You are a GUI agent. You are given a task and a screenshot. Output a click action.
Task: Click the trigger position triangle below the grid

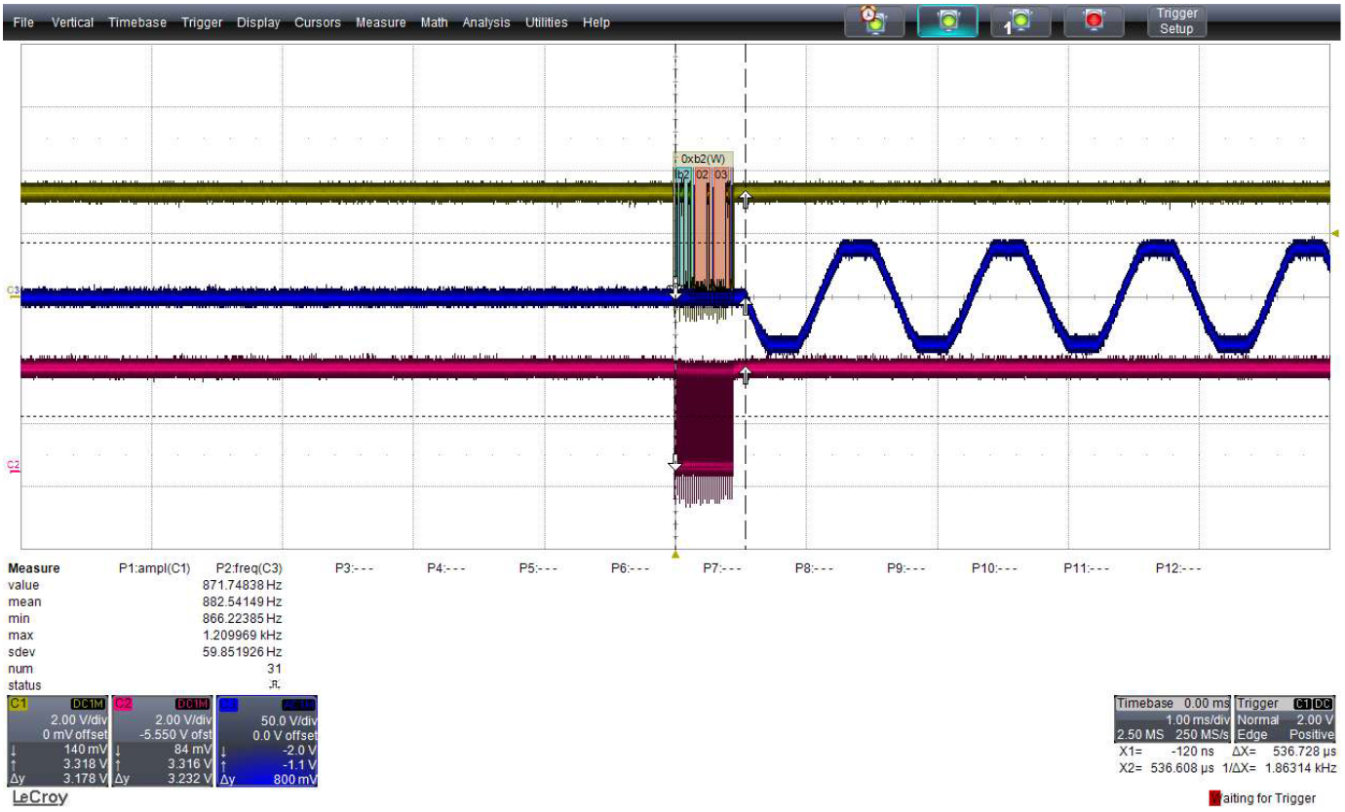click(x=675, y=555)
